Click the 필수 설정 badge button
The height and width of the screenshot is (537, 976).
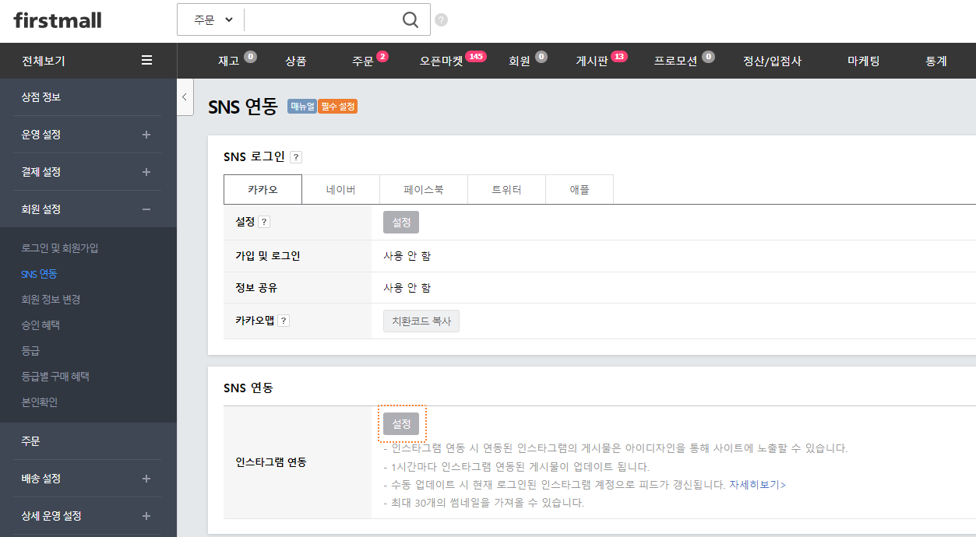click(338, 107)
